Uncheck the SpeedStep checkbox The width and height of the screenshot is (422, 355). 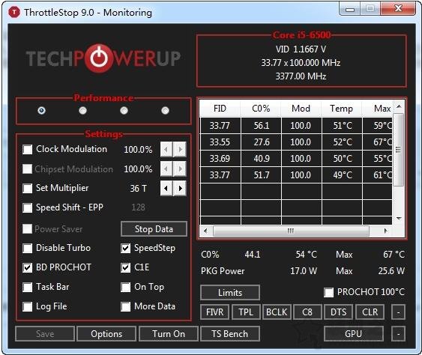[x=126, y=248]
